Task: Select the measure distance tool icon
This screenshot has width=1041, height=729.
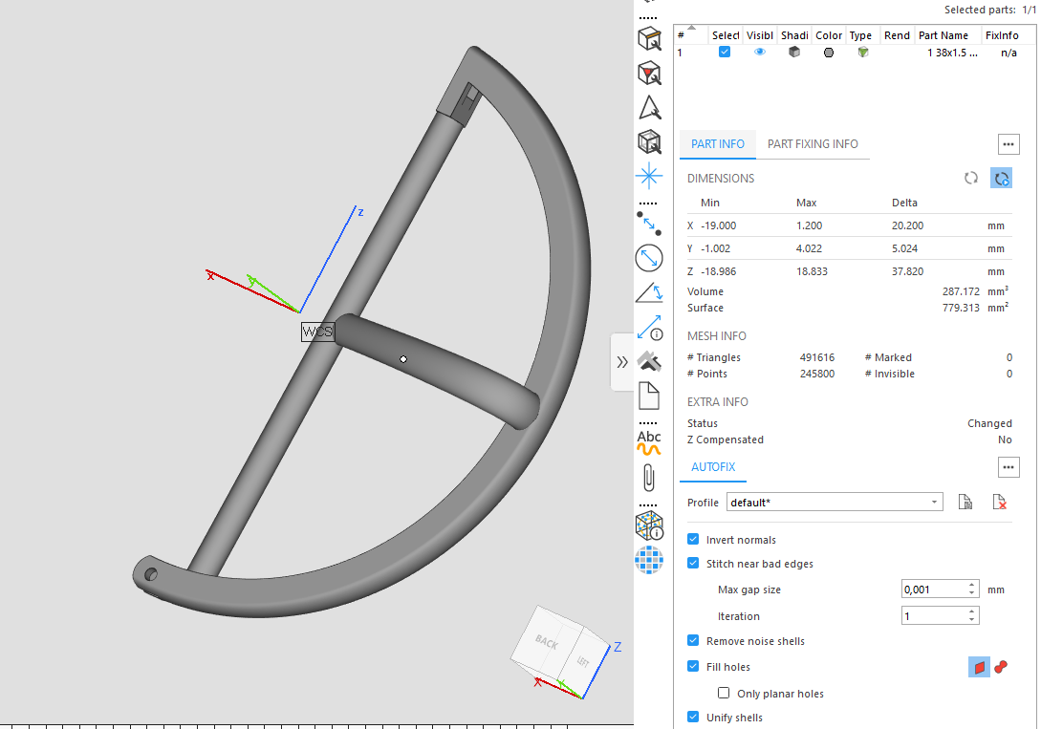Action: pos(649,224)
